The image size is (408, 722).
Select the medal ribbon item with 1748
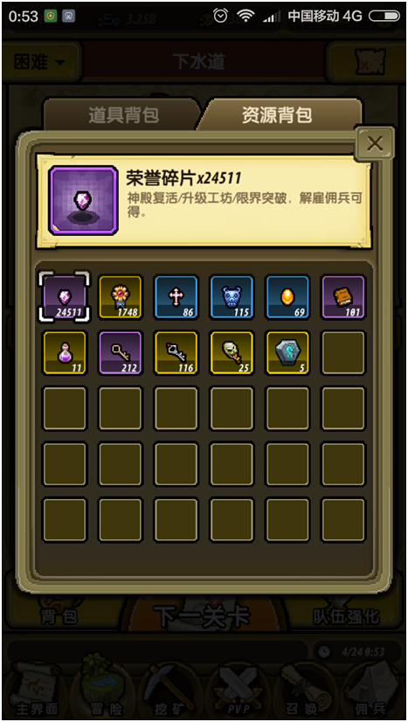[x=121, y=297]
